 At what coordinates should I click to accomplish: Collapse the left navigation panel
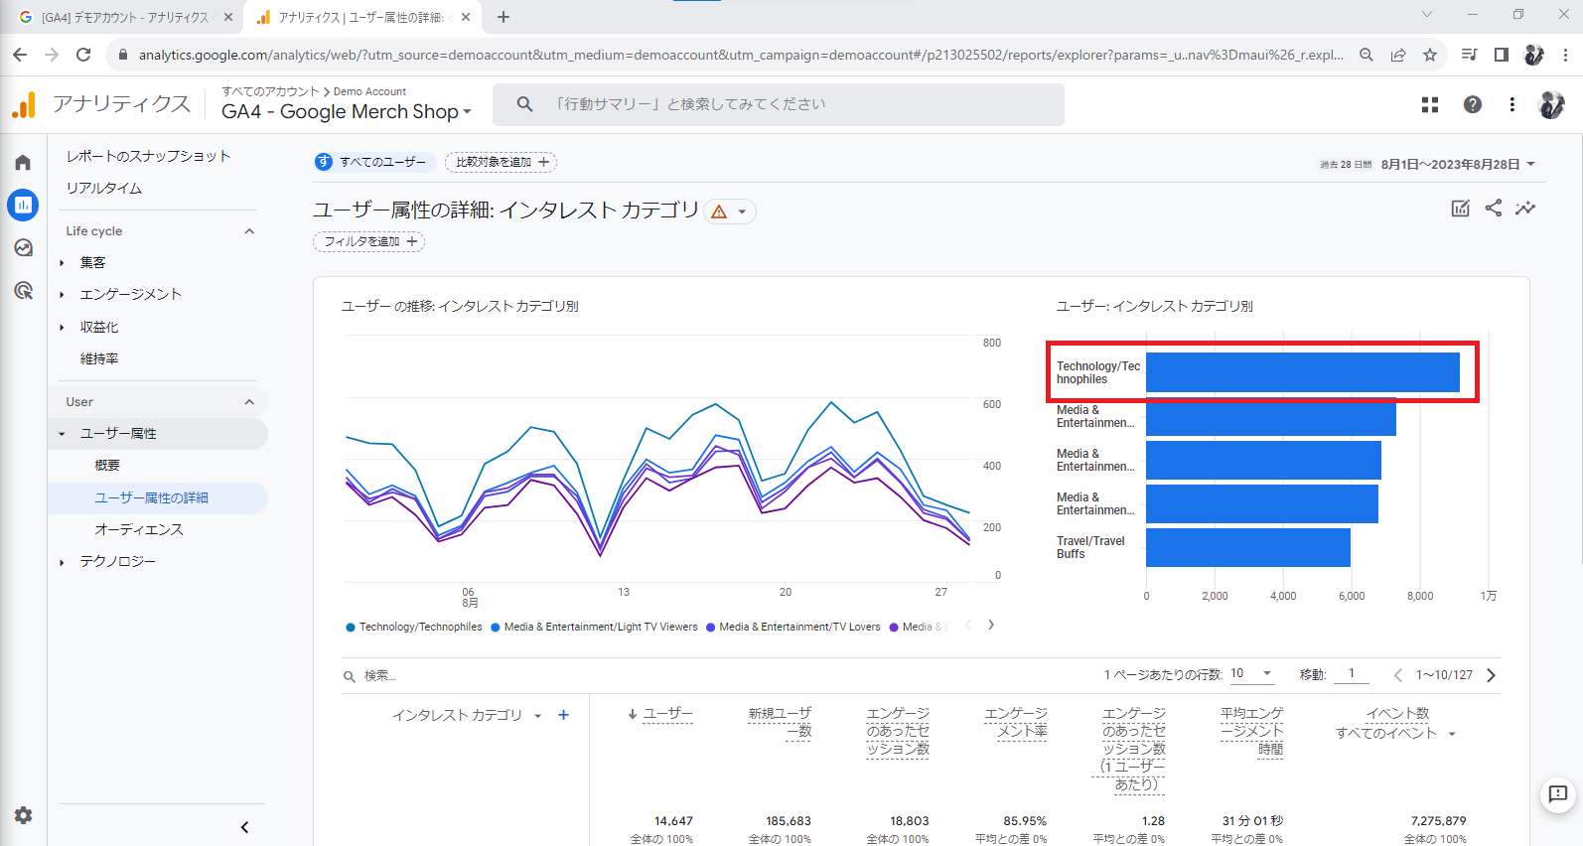tap(244, 827)
